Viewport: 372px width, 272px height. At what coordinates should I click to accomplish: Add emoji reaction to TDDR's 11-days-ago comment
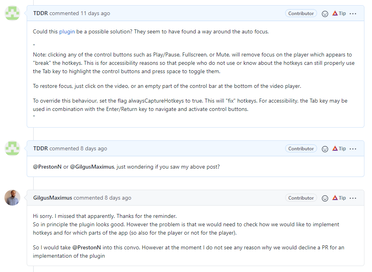[325, 14]
